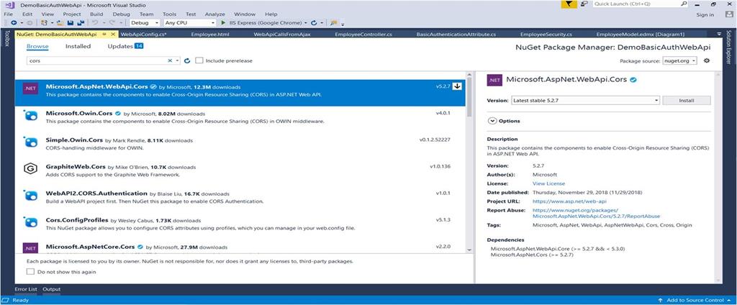Click the browser refresh icon in toolbar
Screen dimensions: 737x305
point(314,22)
